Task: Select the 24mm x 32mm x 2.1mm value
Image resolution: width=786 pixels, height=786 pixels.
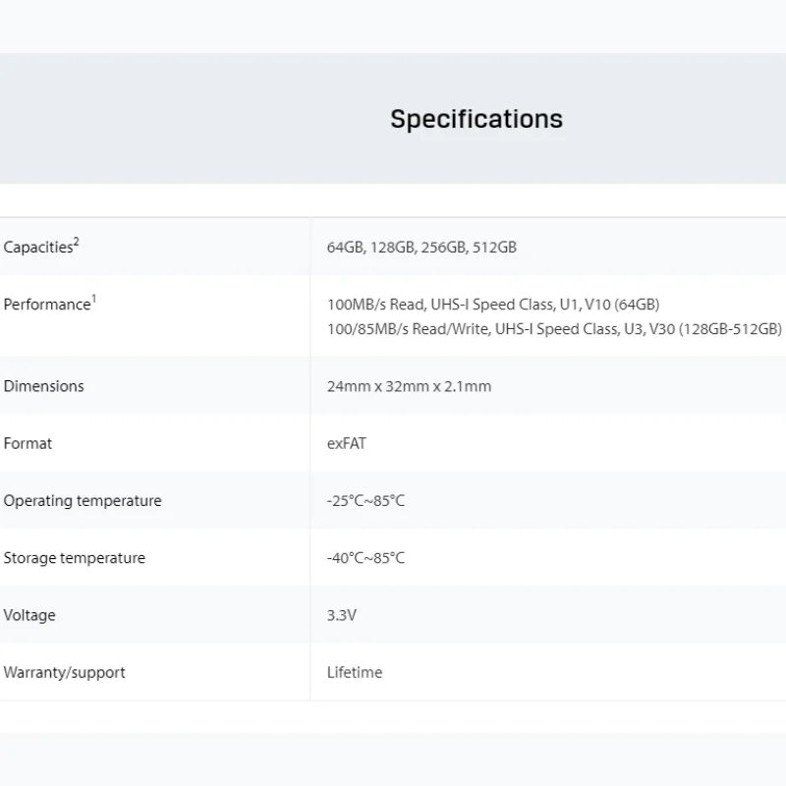Action: [409, 386]
